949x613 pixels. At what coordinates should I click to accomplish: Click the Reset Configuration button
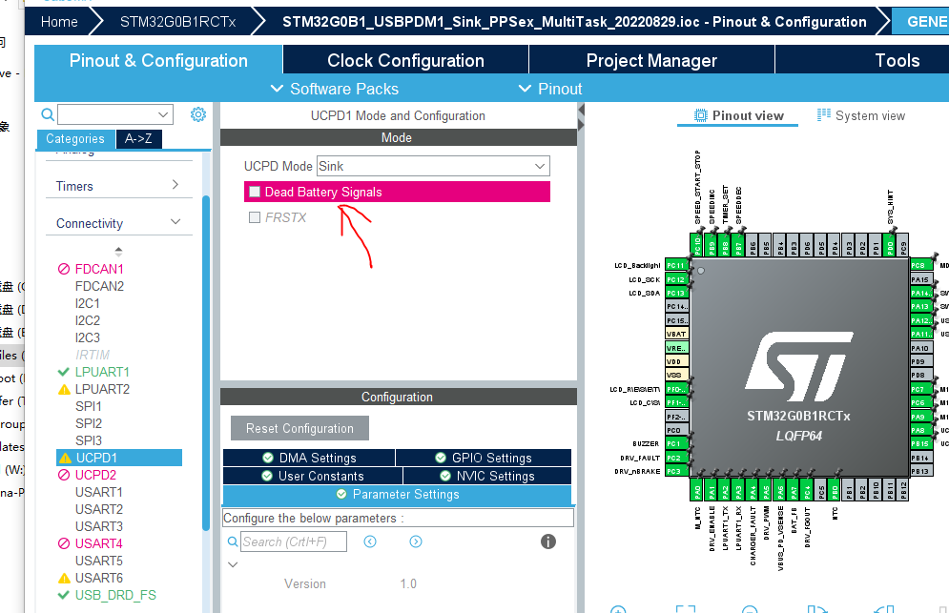299,428
